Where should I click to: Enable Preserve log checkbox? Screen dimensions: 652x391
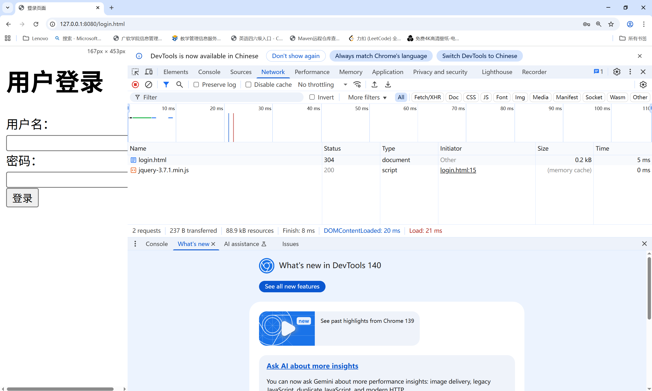[196, 84]
